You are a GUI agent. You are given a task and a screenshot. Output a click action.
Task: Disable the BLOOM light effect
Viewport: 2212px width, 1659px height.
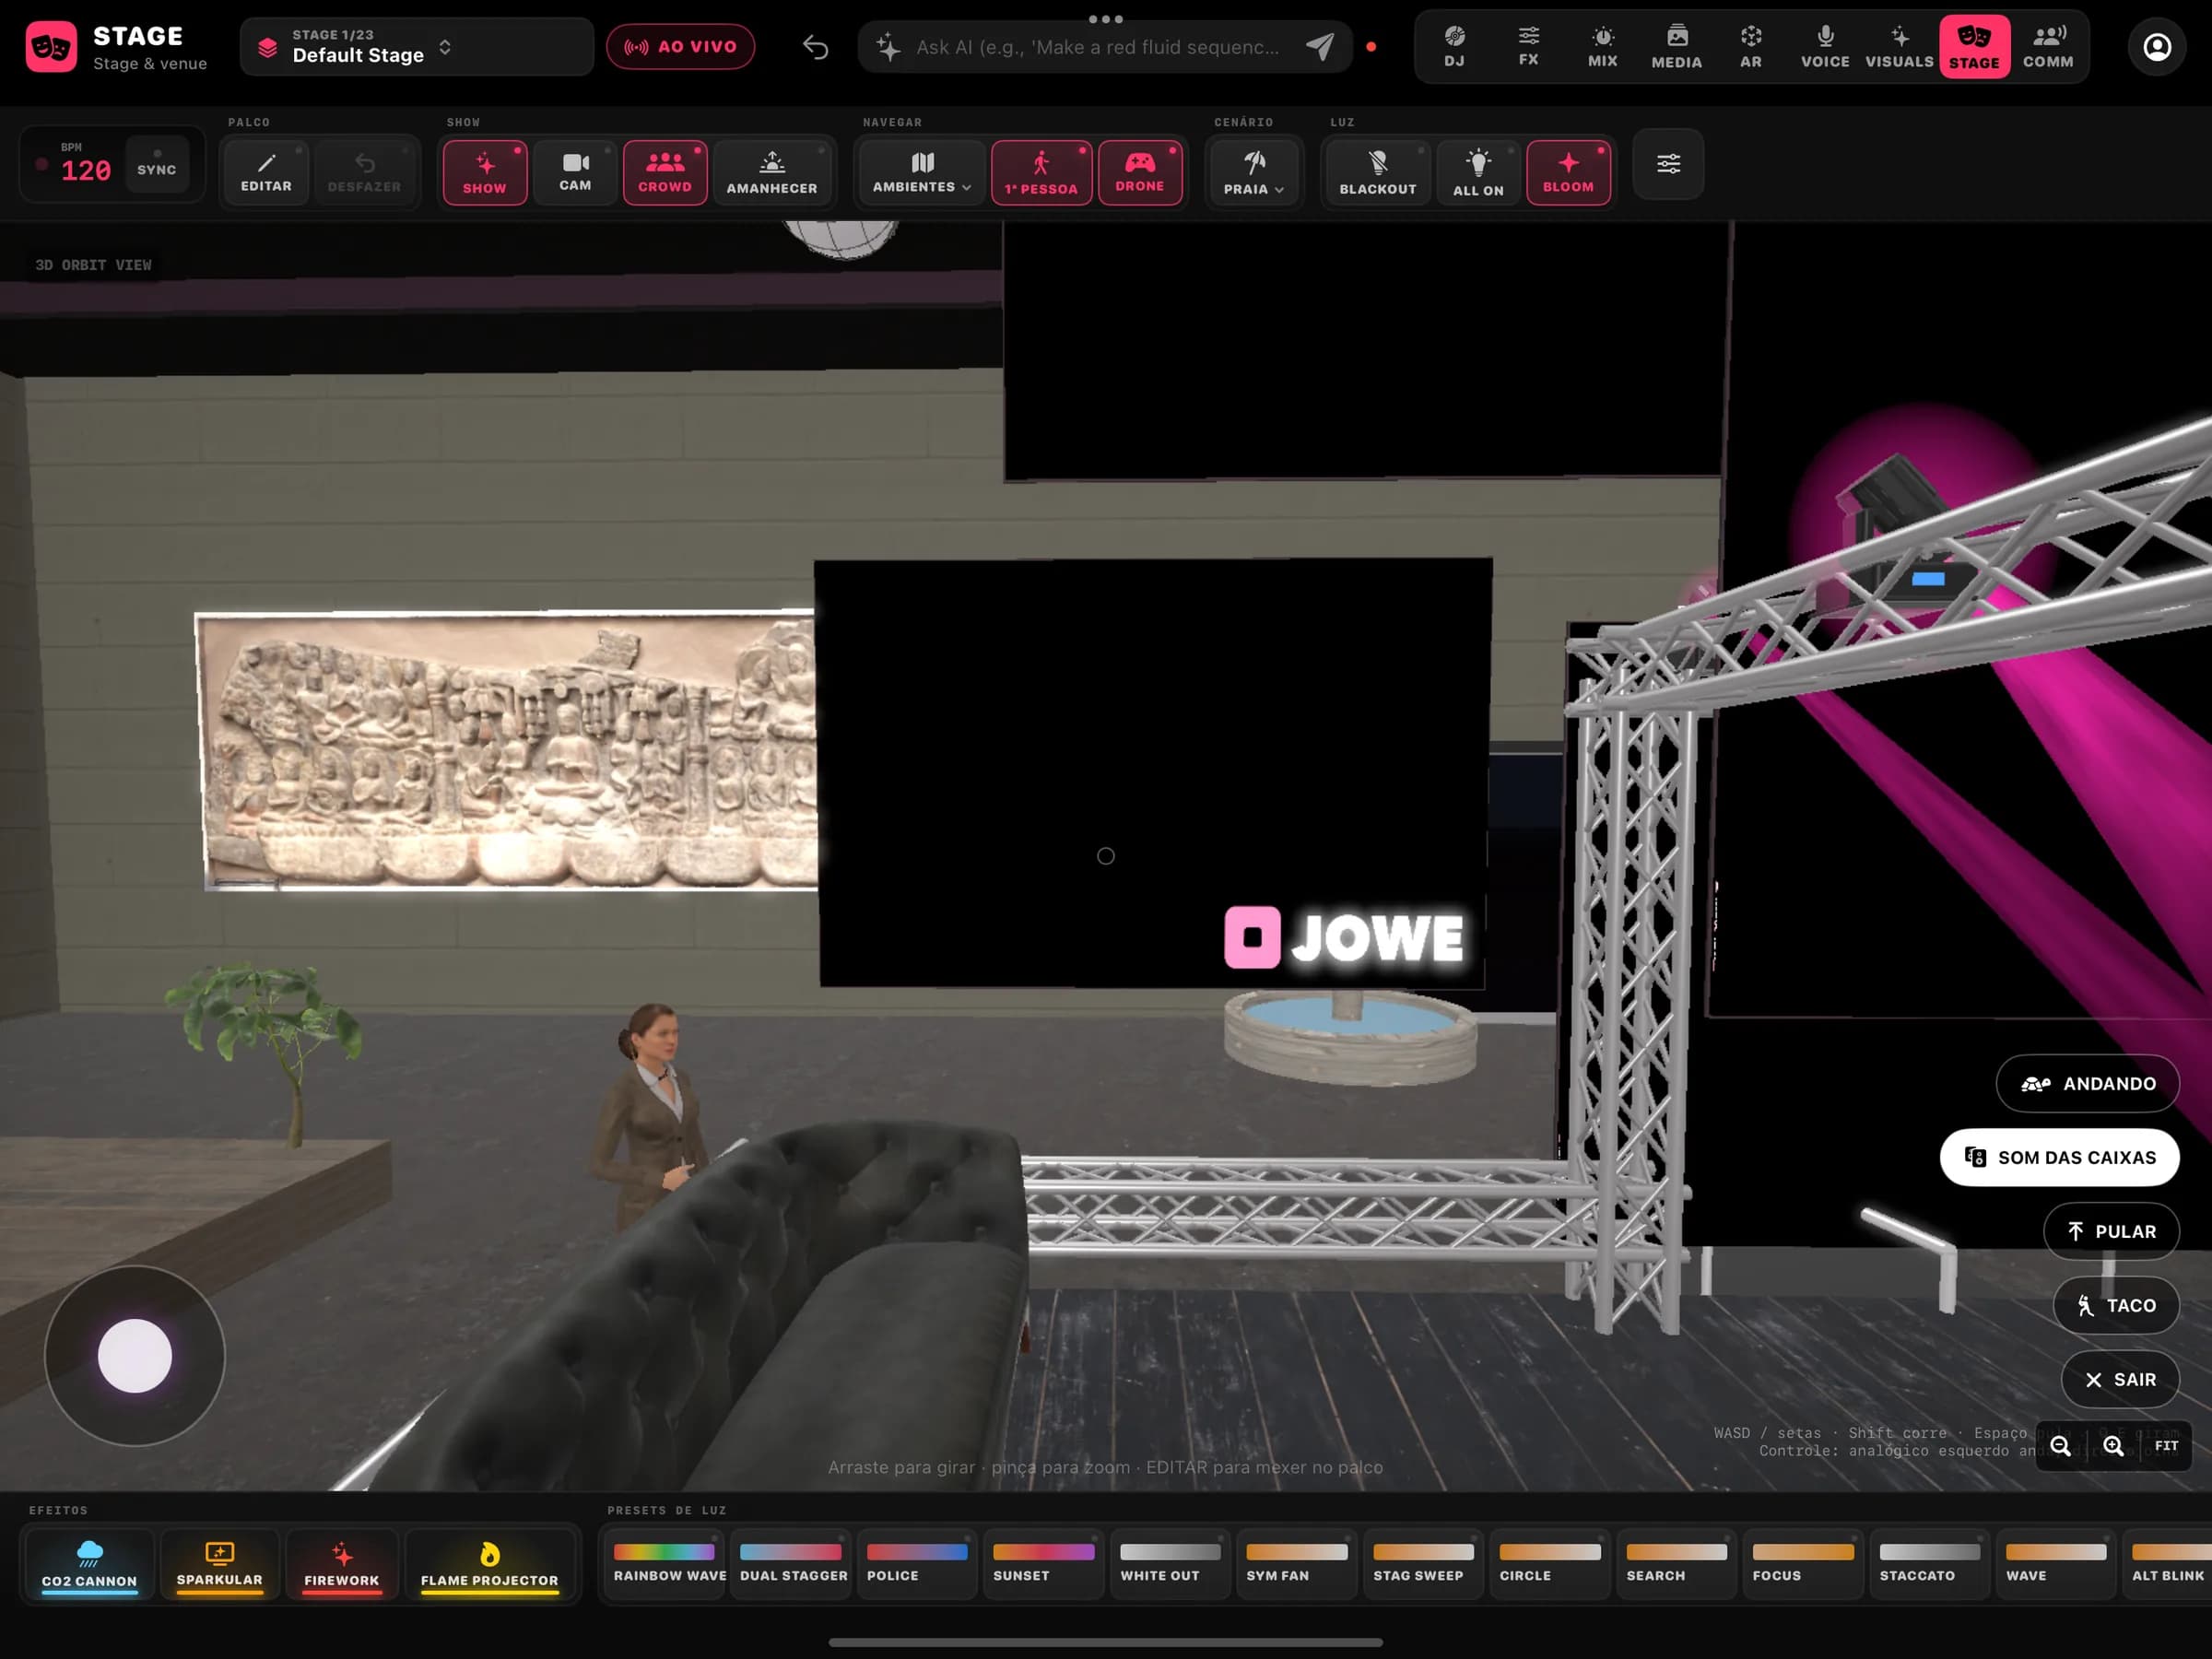coord(1568,172)
